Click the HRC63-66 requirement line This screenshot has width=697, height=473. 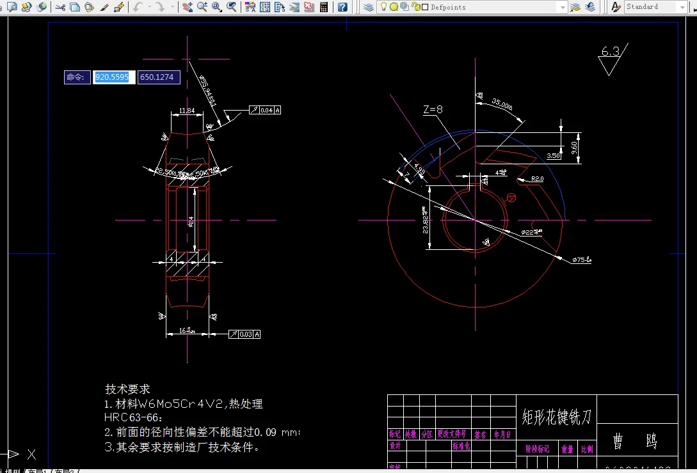133,417
